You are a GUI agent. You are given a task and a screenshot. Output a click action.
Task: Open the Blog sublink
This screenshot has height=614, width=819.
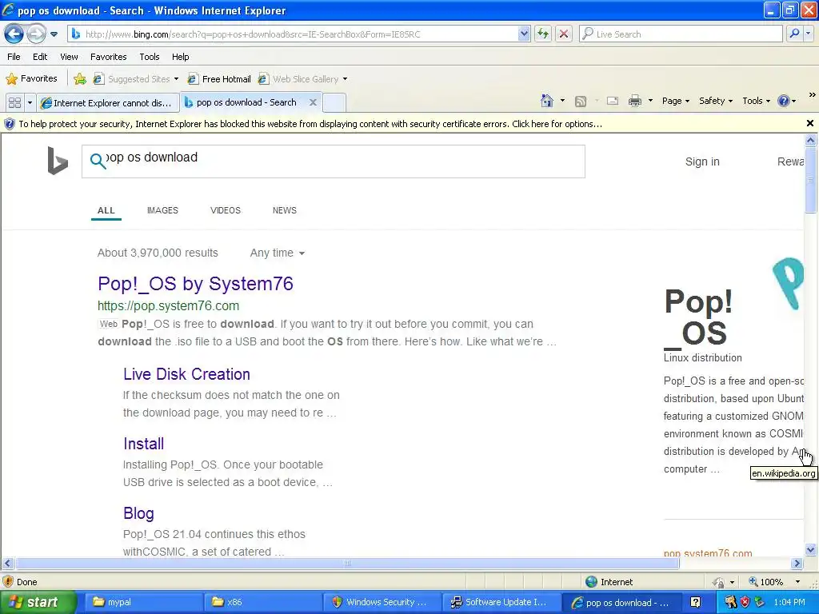(138, 513)
